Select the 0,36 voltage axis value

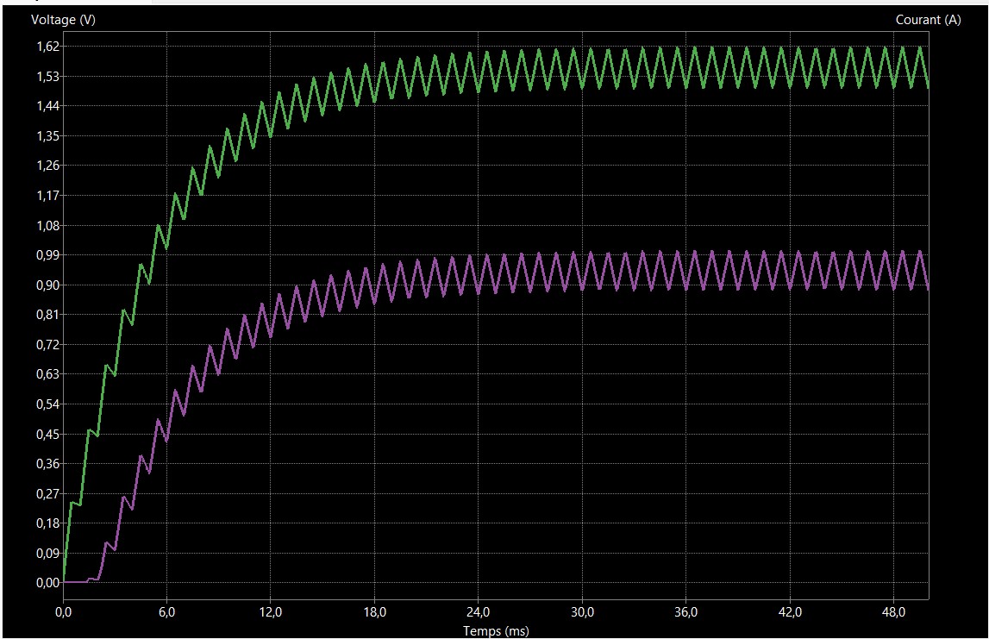point(48,464)
